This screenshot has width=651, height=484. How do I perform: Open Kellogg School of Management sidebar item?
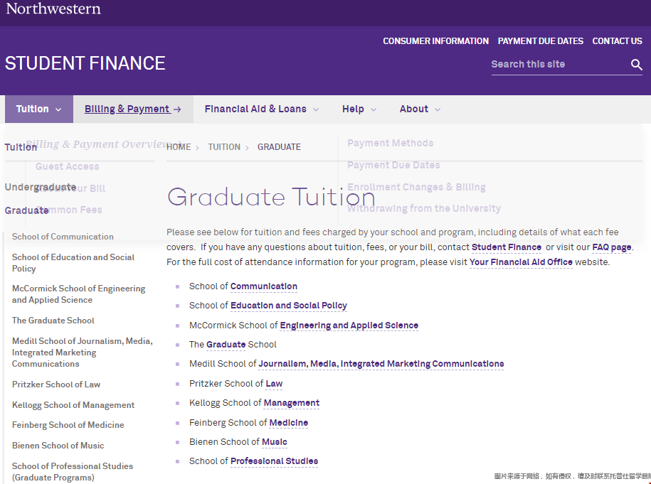(x=73, y=405)
